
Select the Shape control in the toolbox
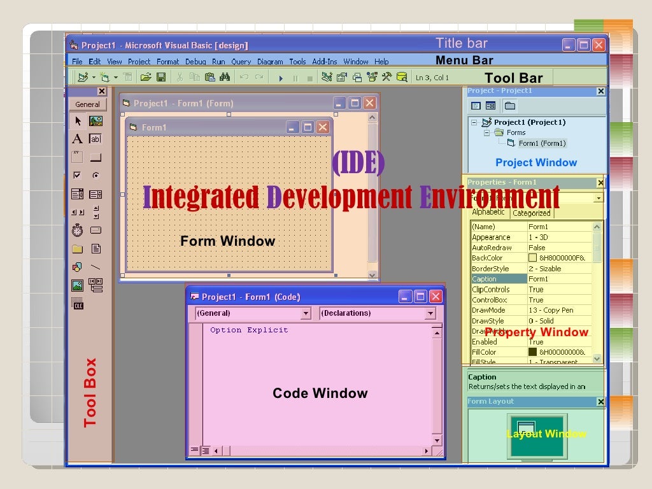pos(77,267)
